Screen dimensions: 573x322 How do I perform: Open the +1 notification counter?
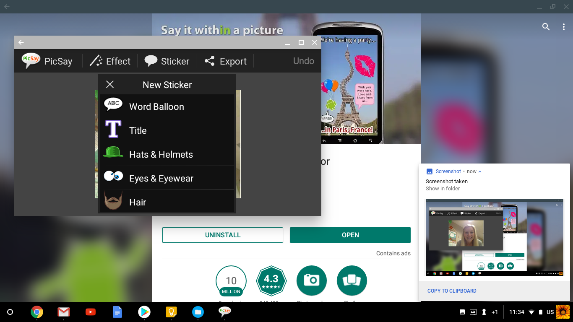[x=495, y=312]
